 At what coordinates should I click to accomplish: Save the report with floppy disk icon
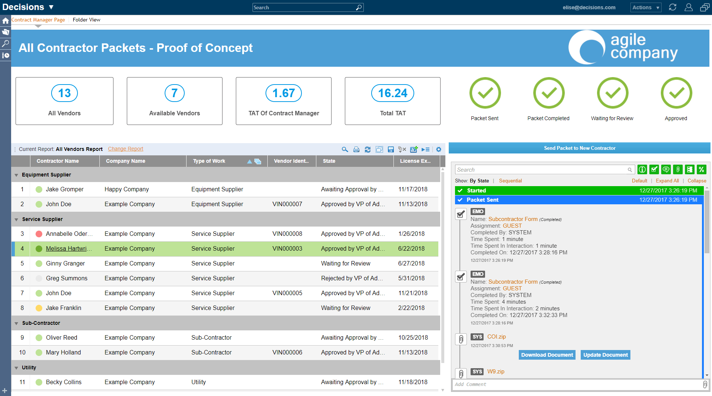pyautogui.click(x=390, y=149)
